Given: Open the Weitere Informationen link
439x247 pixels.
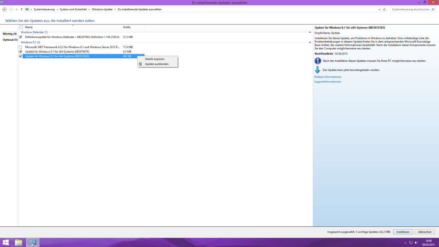Looking at the screenshot, I should [x=328, y=77].
